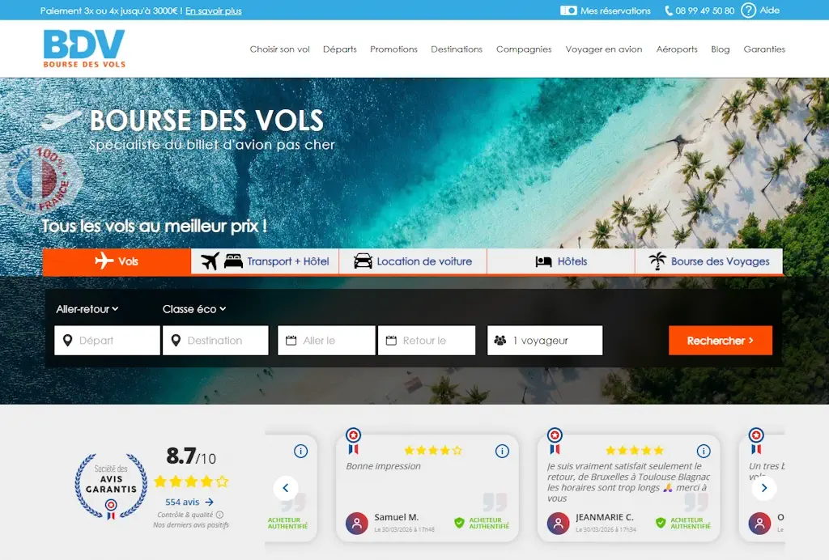Click the phone handset icon in top bar
This screenshot has width=829, height=560.
coord(669,11)
